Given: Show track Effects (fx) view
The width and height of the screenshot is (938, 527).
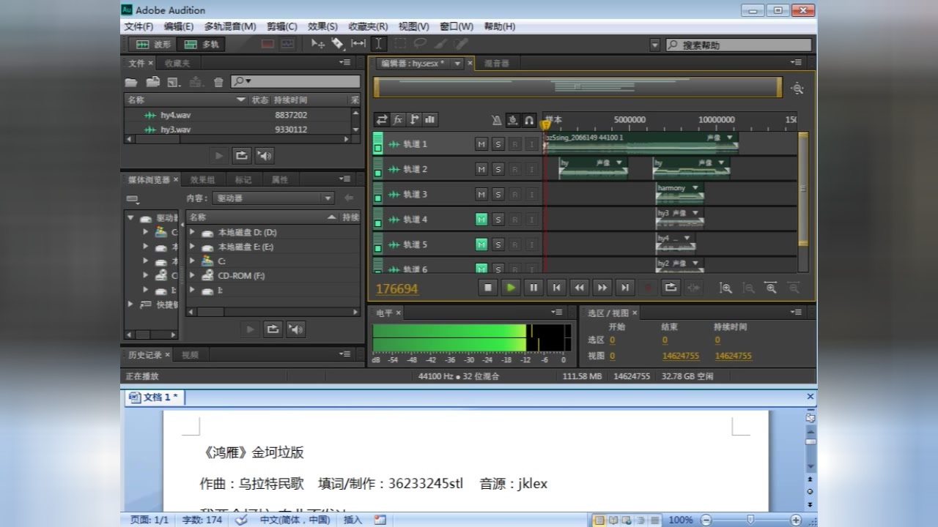Looking at the screenshot, I should click(x=398, y=119).
